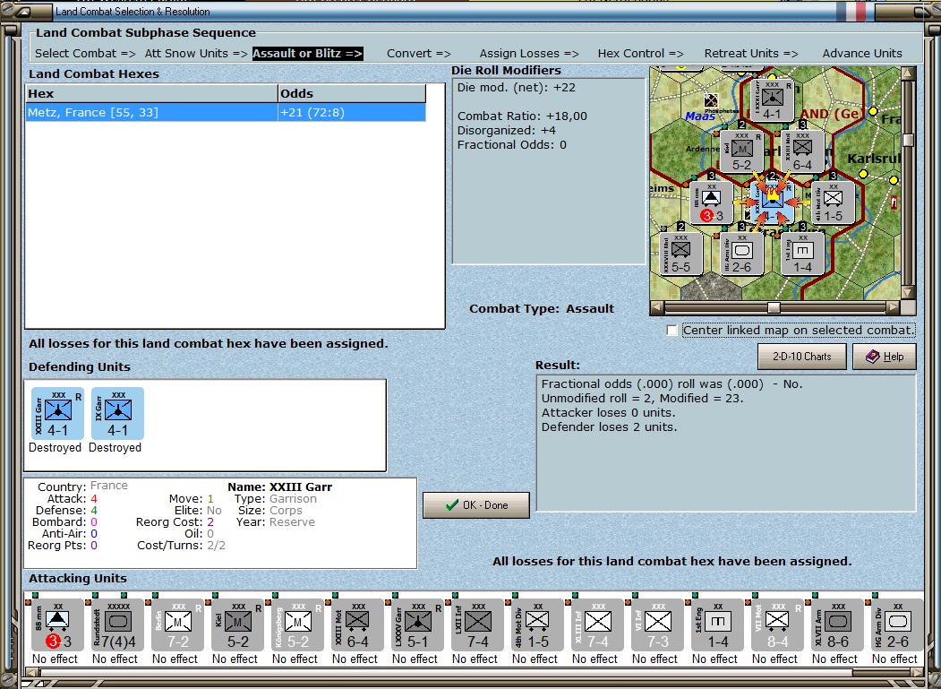Viewport: 941px width, 689px height.
Task: Select the XLII Inf 7-4 counter
Action: pyautogui.click(x=598, y=624)
